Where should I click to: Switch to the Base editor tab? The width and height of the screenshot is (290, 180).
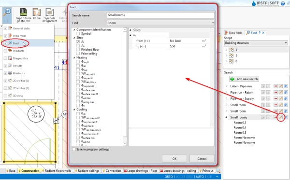11,171
